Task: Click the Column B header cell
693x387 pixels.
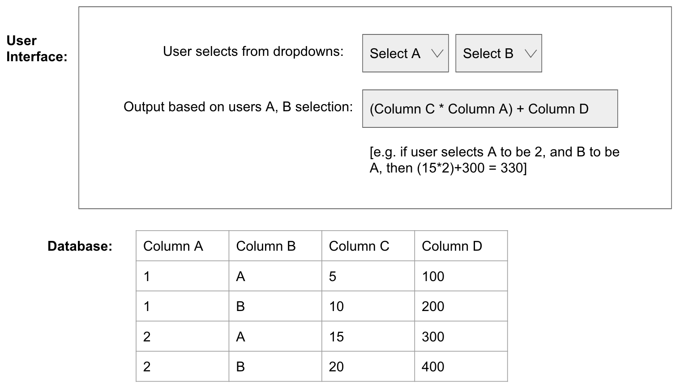Action: [275, 246]
